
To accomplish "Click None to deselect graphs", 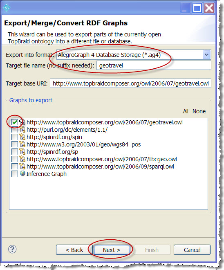I will [x=199, y=111].
